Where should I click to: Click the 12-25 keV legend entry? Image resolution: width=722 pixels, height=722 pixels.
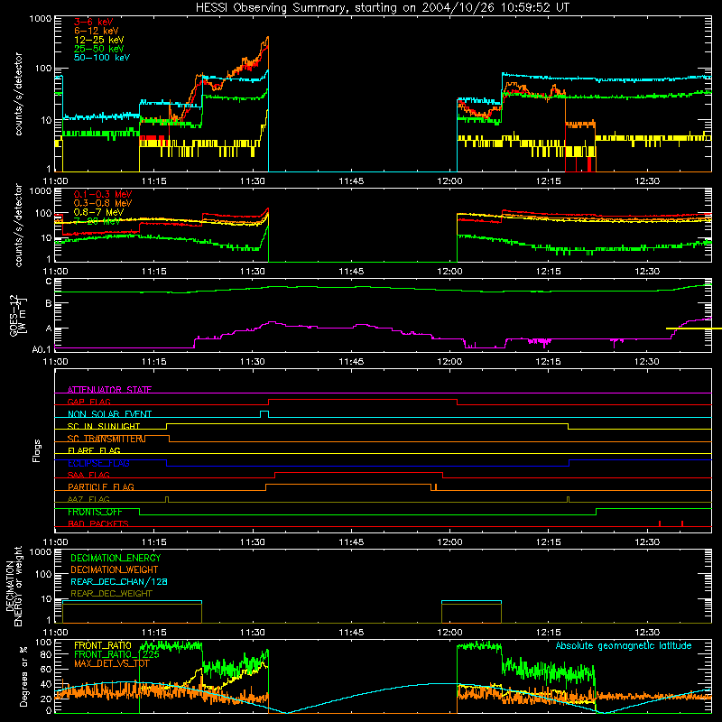(x=99, y=40)
